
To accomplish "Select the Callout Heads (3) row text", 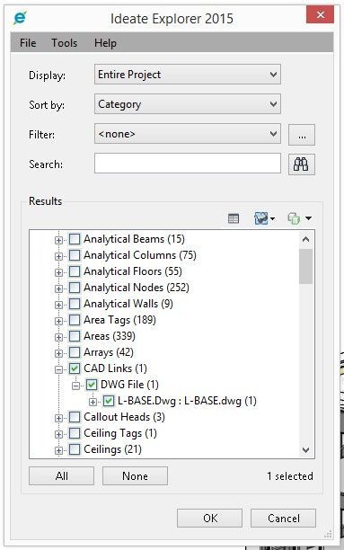I will click(x=124, y=417).
